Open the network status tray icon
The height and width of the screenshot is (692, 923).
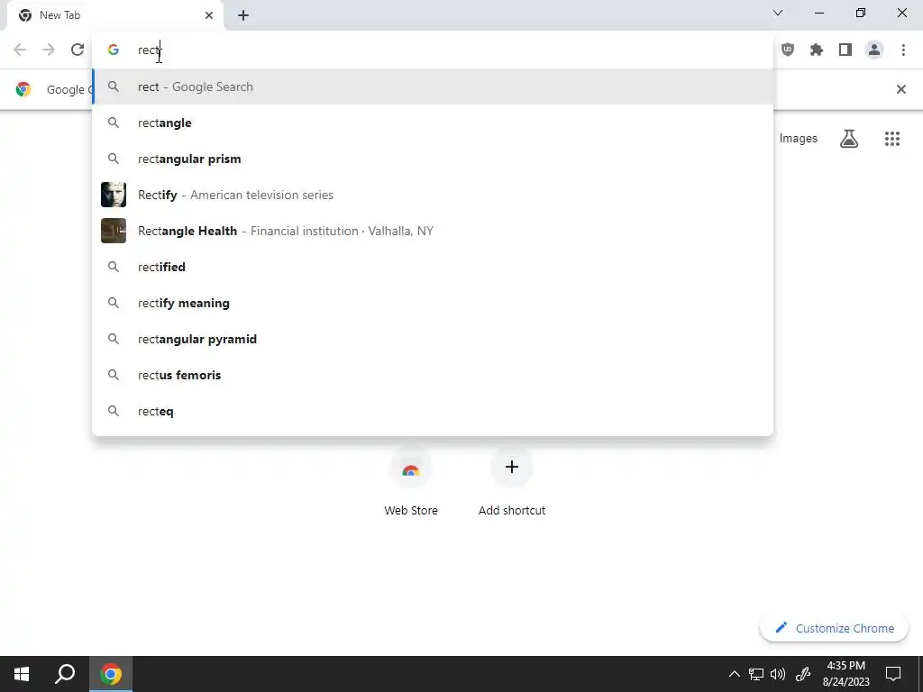[756, 674]
